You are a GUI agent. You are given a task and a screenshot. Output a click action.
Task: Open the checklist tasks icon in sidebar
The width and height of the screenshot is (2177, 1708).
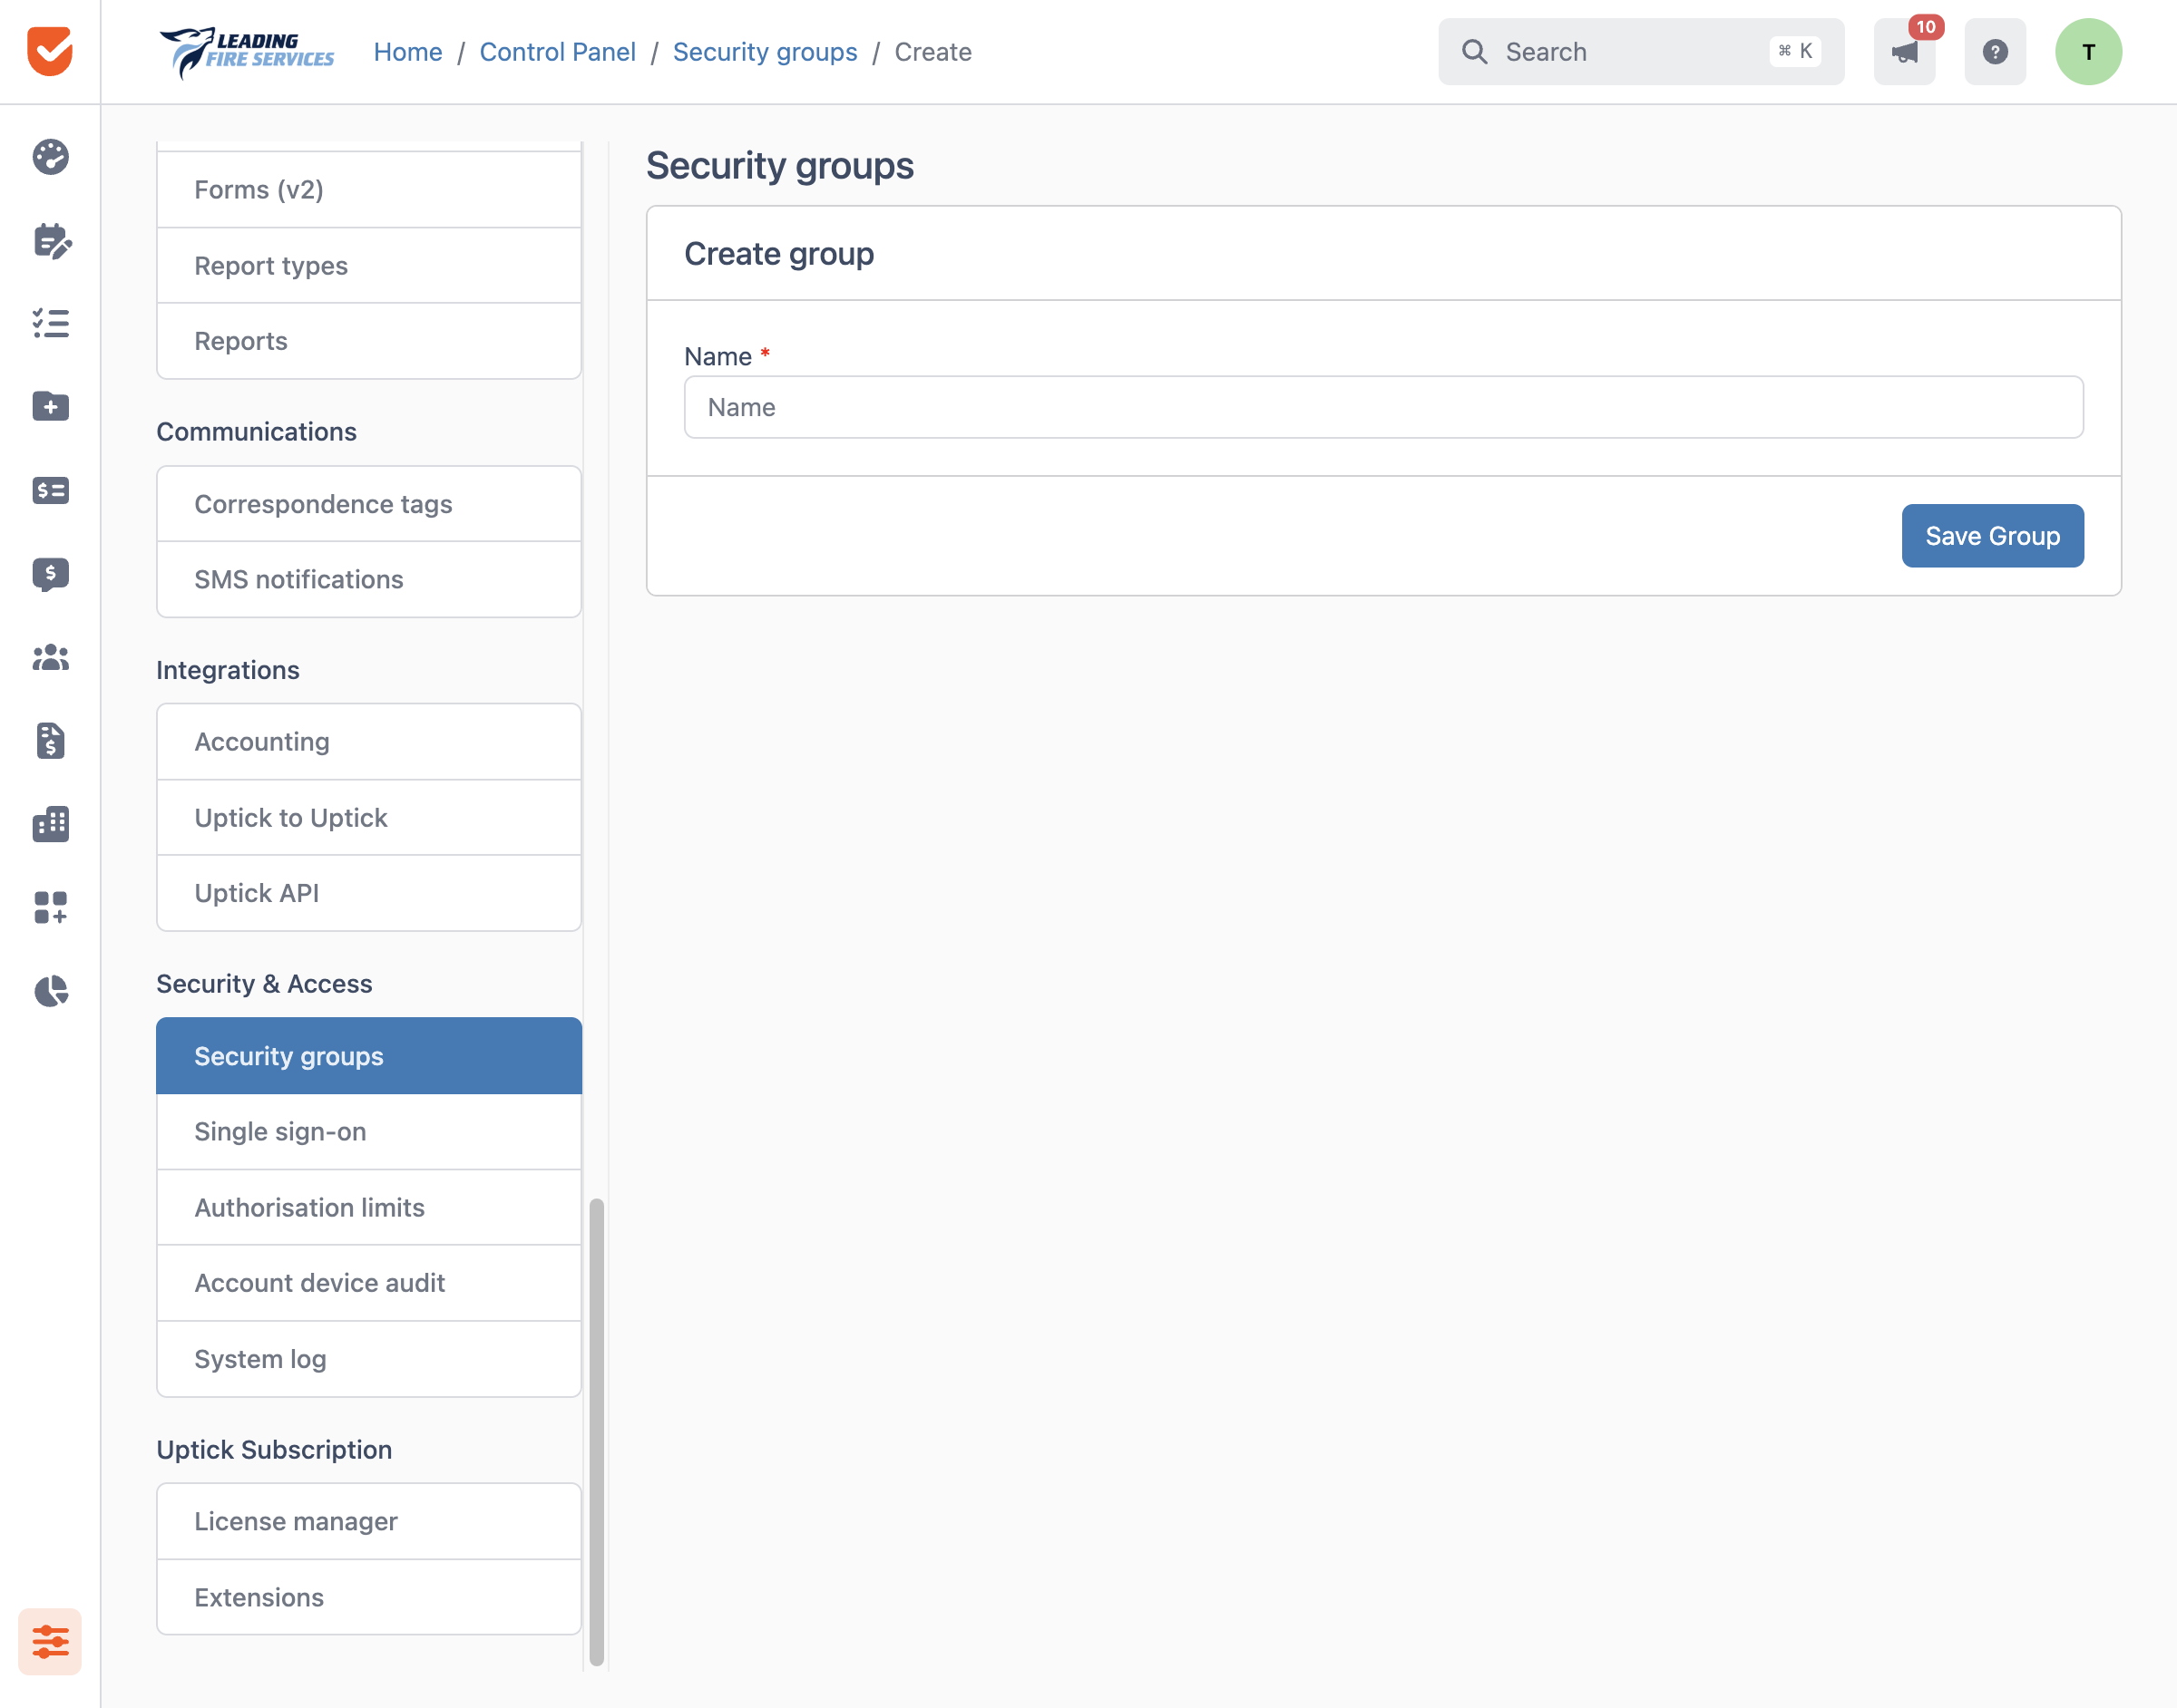(x=50, y=323)
